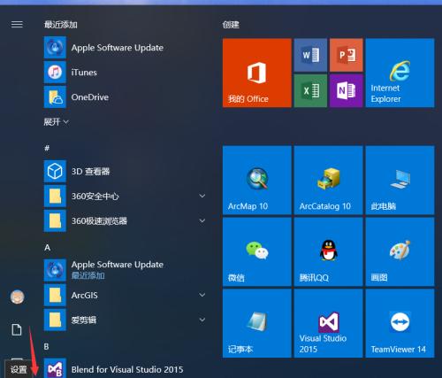The height and width of the screenshot is (378, 442).
Task: Launch Visual Studio 2015 tile
Action: click(x=328, y=323)
